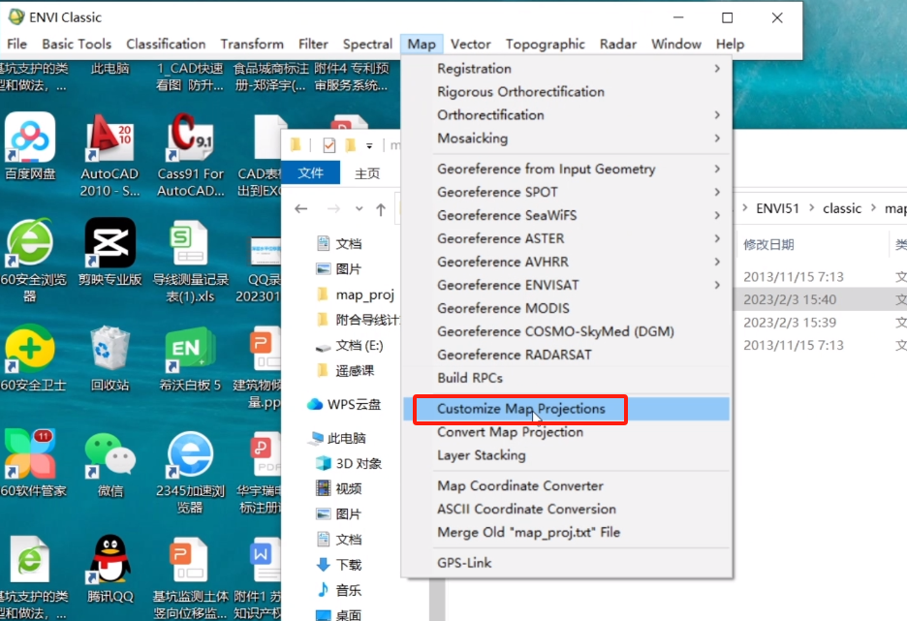
Task: Open Explorer's quick access toolbar dropdown
Action: pyautogui.click(x=369, y=145)
